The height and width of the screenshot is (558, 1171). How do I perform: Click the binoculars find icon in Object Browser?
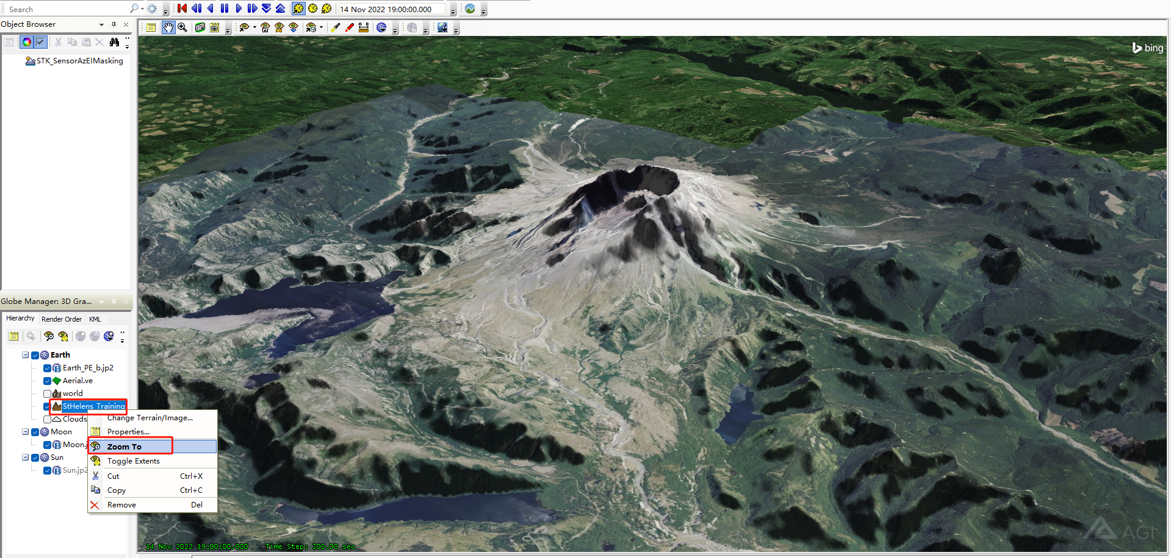coord(114,42)
